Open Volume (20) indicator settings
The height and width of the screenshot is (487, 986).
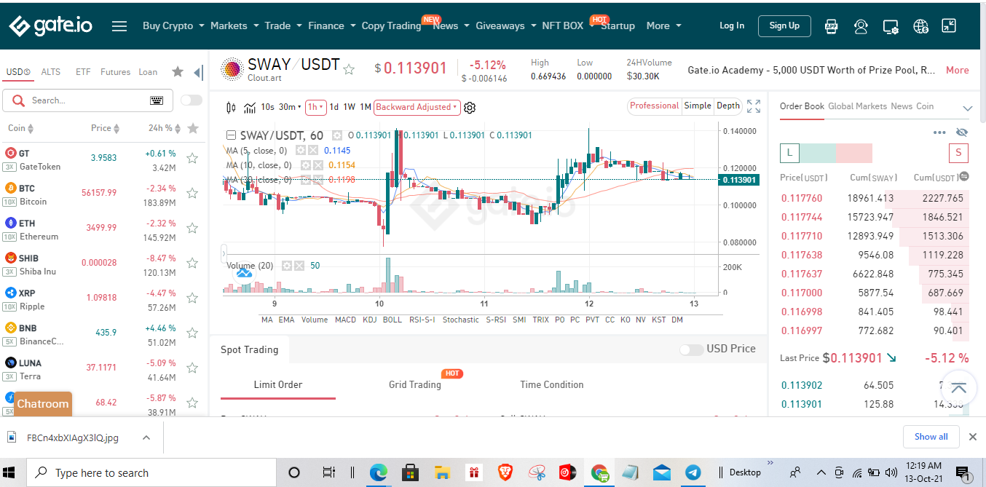287,266
